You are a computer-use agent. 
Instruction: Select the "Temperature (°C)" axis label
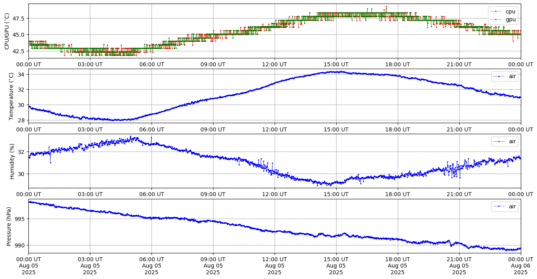(11, 96)
